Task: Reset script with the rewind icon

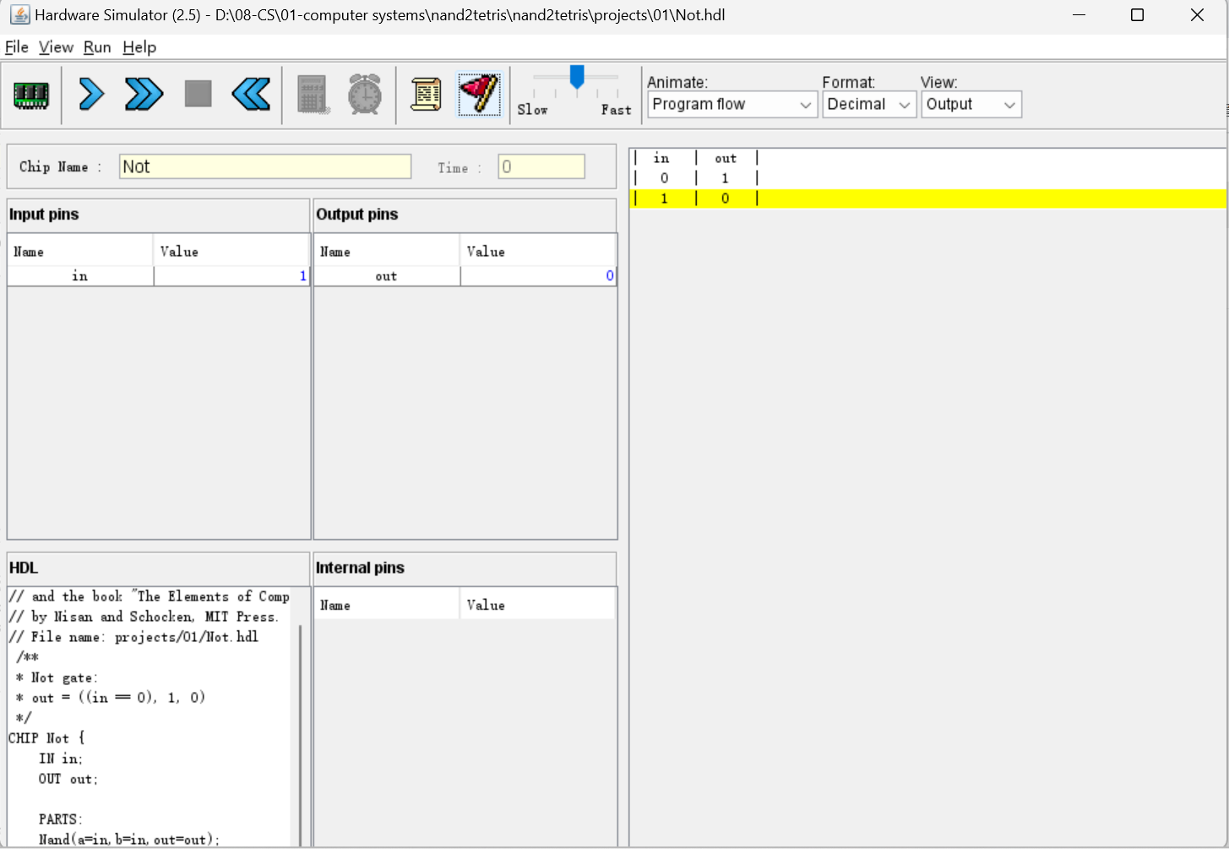Action: 251,95
